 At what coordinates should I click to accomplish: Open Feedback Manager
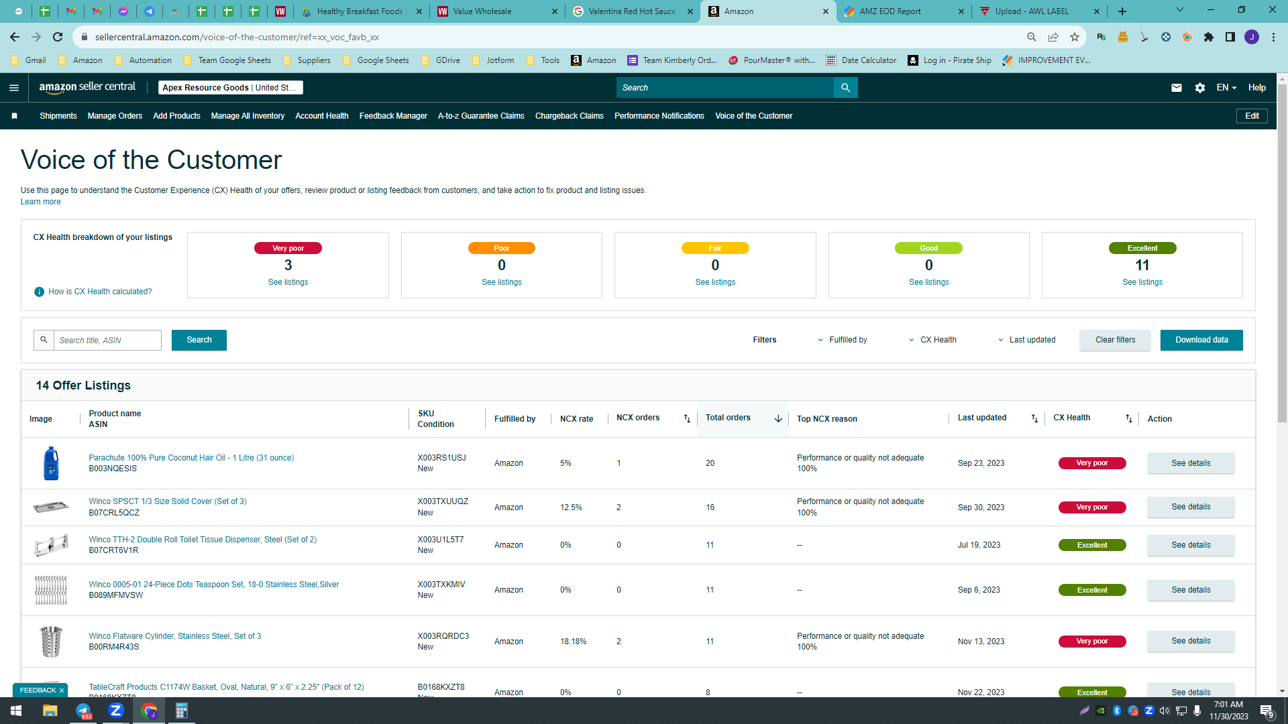pos(393,116)
